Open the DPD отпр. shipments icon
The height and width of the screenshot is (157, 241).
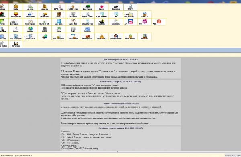[59, 7]
